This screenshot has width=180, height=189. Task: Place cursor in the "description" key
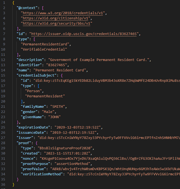click(30, 60)
